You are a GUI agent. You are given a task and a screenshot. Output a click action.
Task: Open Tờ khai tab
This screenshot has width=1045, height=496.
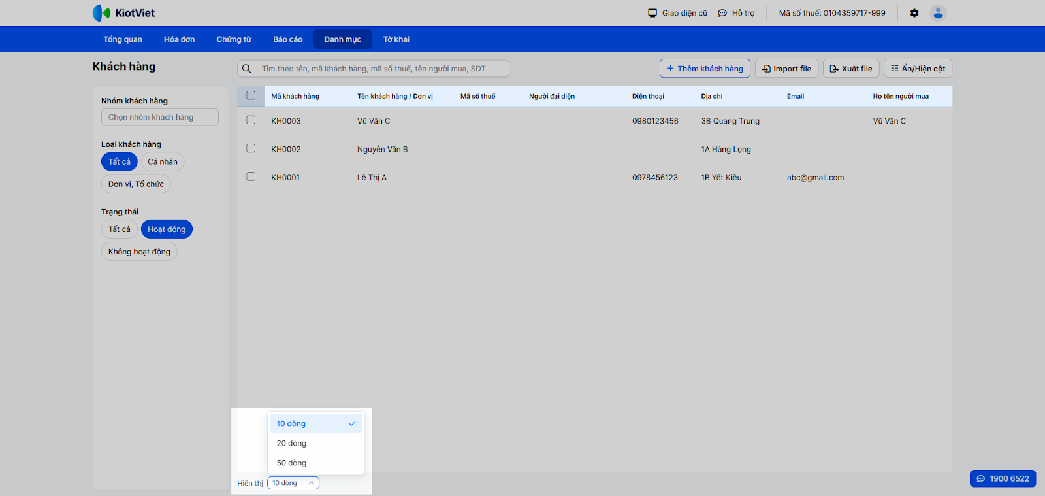(396, 39)
